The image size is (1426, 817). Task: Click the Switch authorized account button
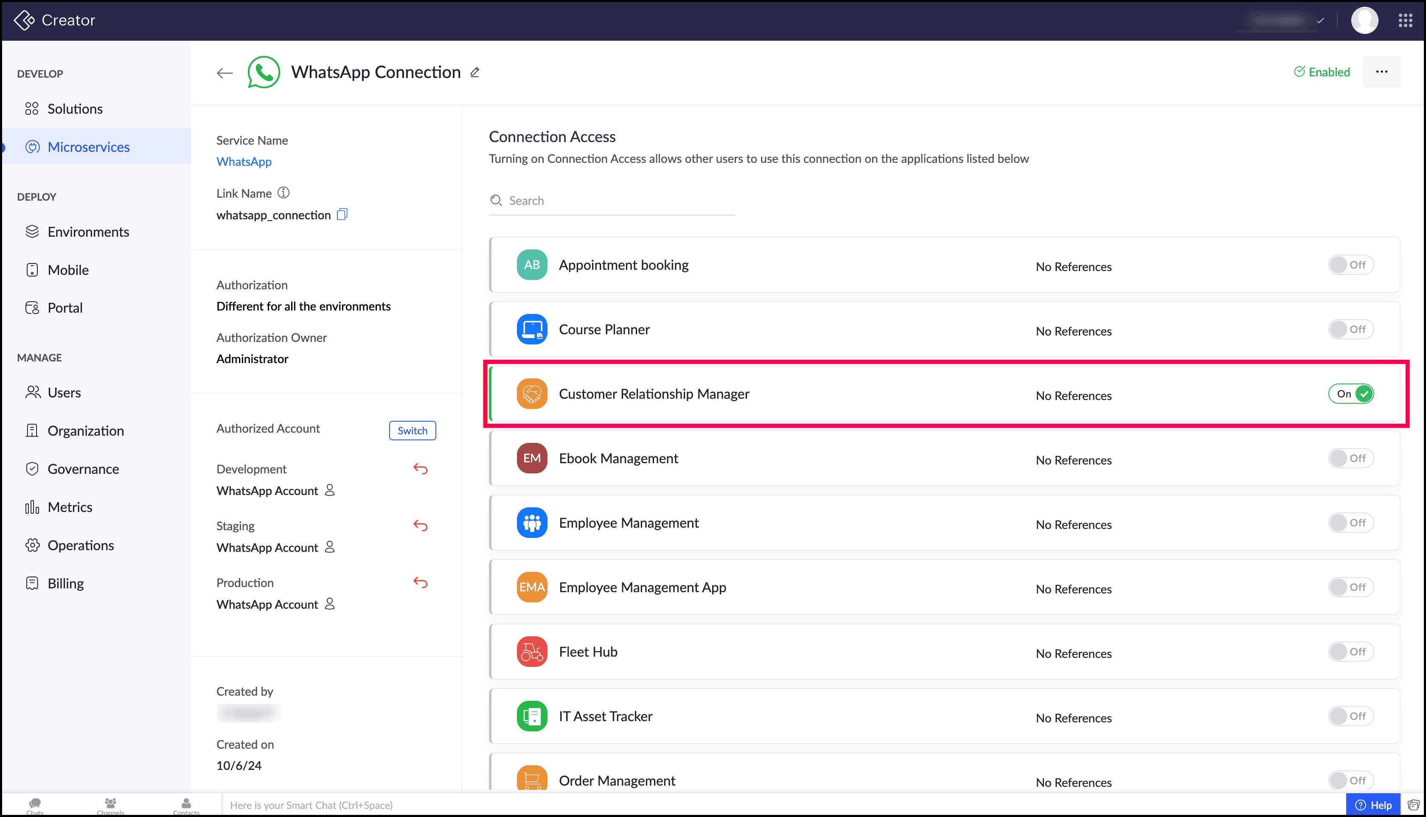point(412,431)
